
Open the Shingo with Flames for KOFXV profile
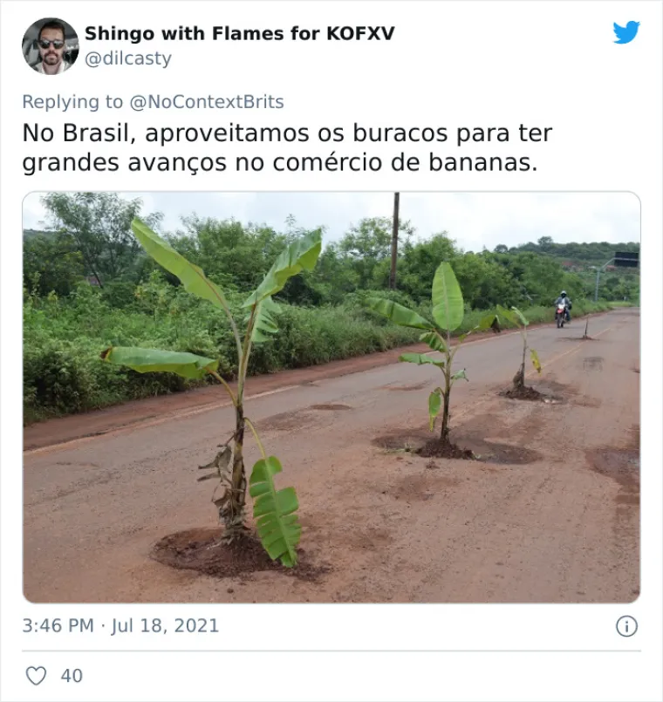[x=239, y=34]
